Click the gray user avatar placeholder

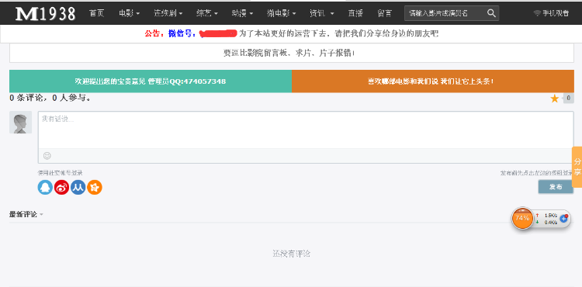(20, 123)
